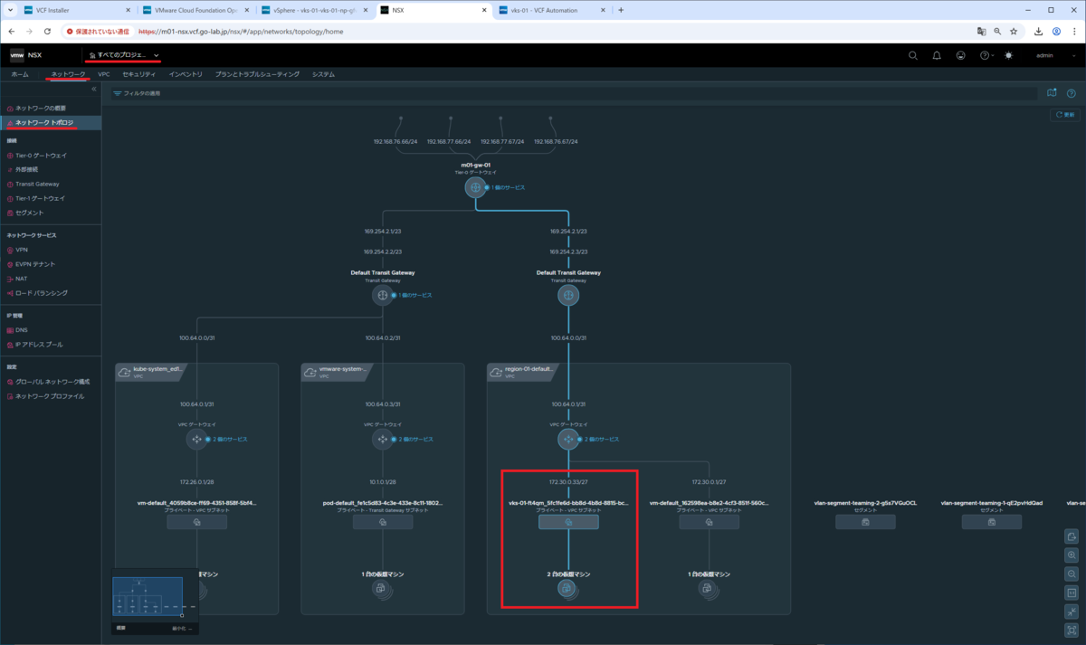Click 1 個のサービス link beside m01-gw-01

[508, 187]
